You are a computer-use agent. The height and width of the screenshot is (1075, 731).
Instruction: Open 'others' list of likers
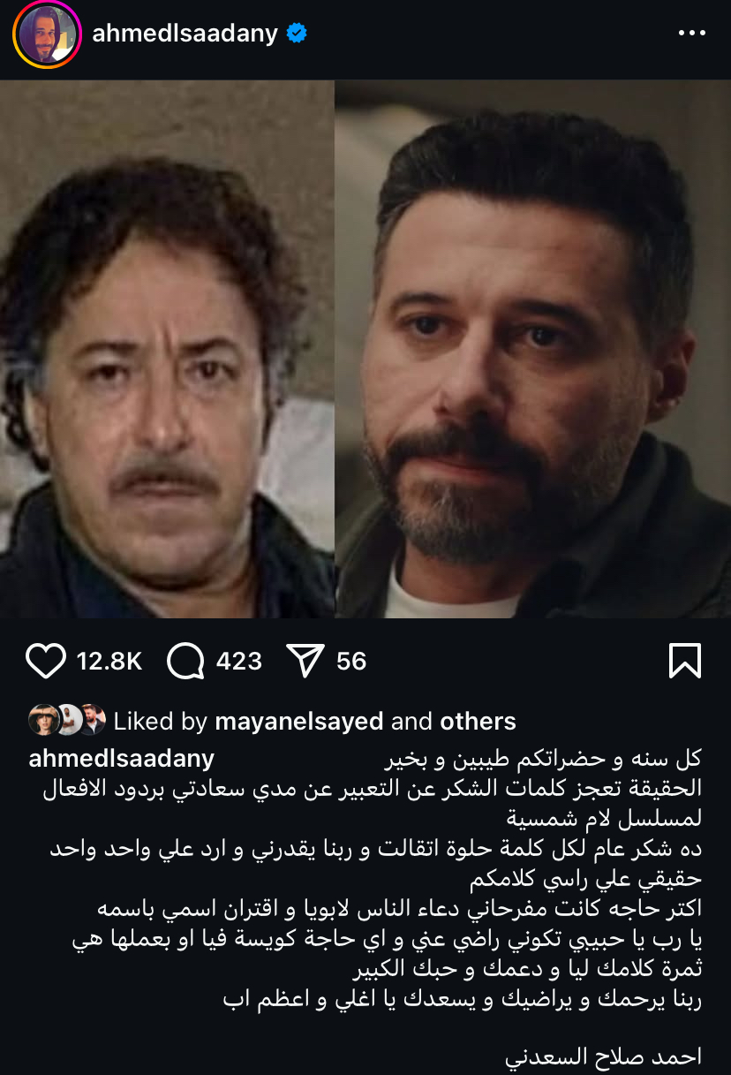point(478,721)
